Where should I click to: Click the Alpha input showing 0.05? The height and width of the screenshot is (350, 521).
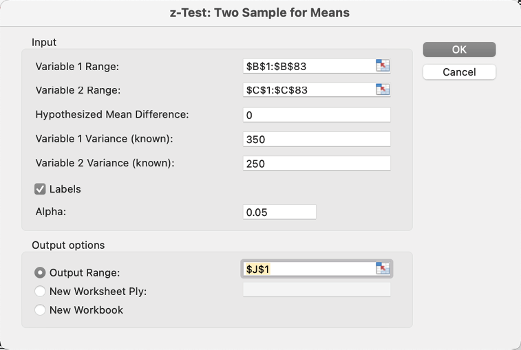point(279,212)
